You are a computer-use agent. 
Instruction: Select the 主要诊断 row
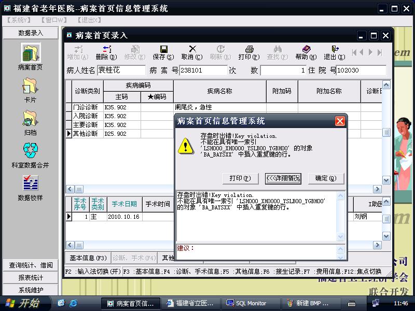pyautogui.click(x=120, y=124)
